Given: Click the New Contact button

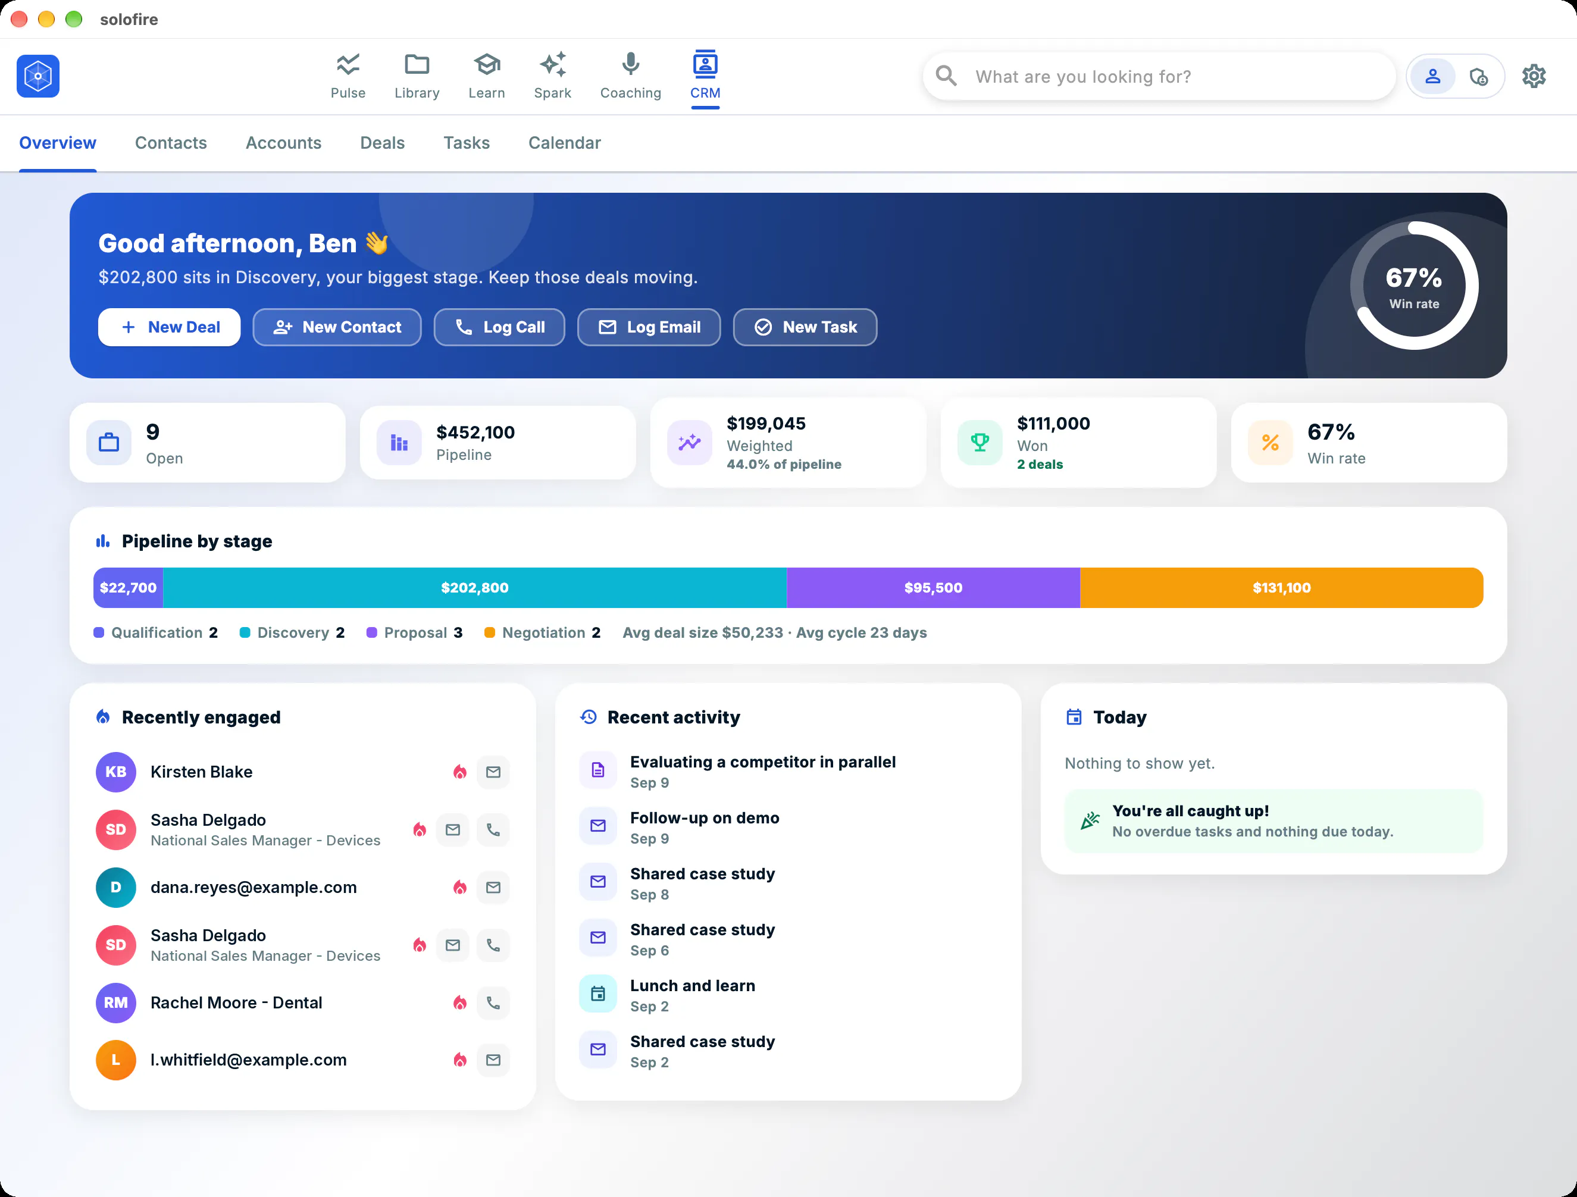Looking at the screenshot, I should tap(336, 327).
